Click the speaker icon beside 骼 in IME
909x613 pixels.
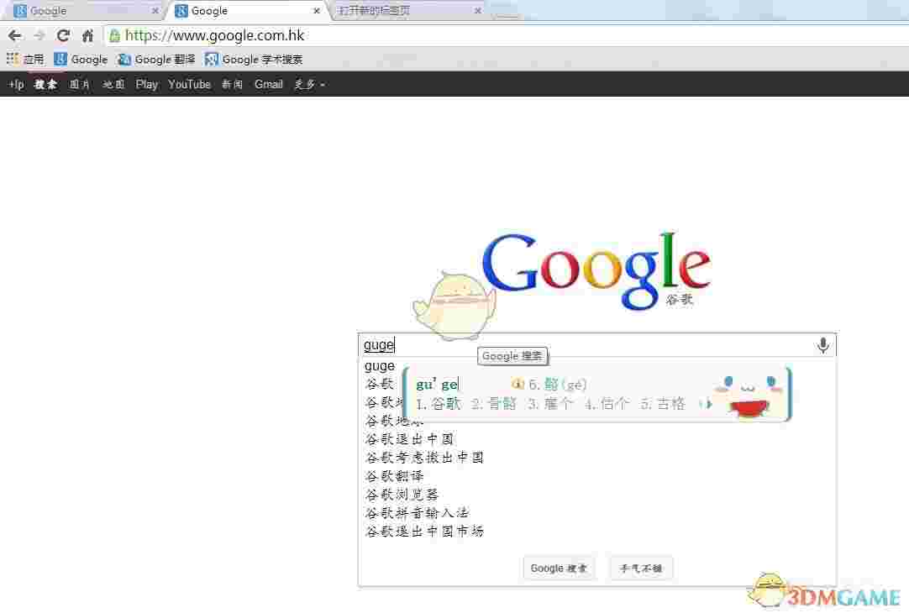pos(518,385)
